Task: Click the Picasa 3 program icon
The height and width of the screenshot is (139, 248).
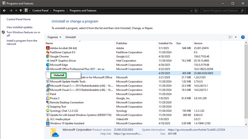Action: coord(48,98)
